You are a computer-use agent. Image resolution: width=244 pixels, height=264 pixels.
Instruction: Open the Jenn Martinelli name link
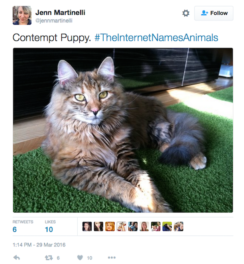(x=60, y=13)
